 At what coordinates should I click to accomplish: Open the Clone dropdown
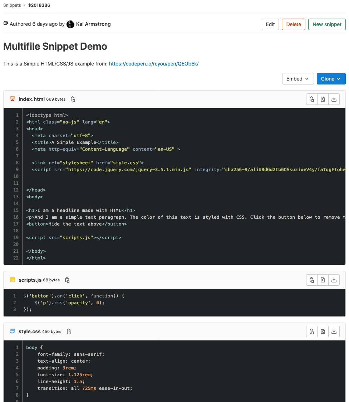[x=331, y=79]
